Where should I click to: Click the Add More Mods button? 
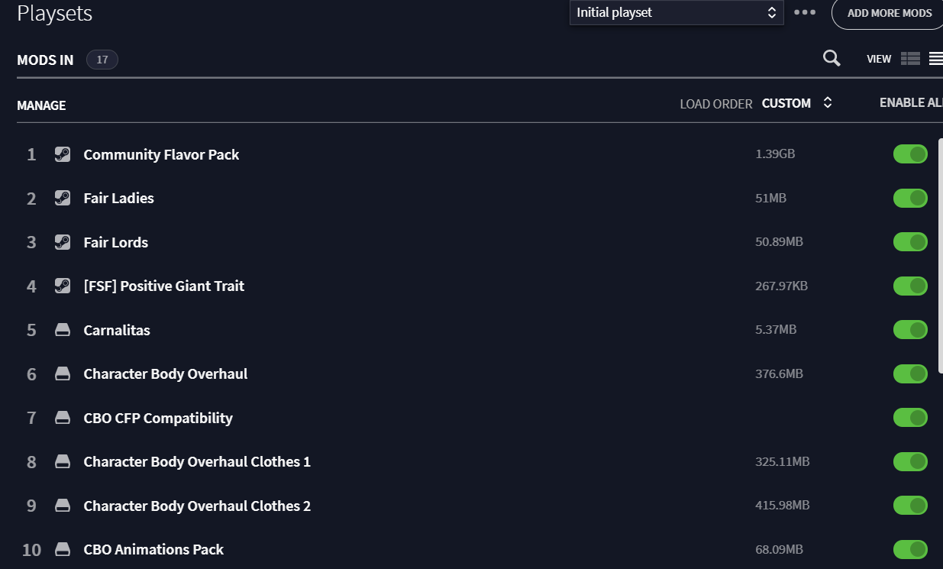(x=889, y=13)
